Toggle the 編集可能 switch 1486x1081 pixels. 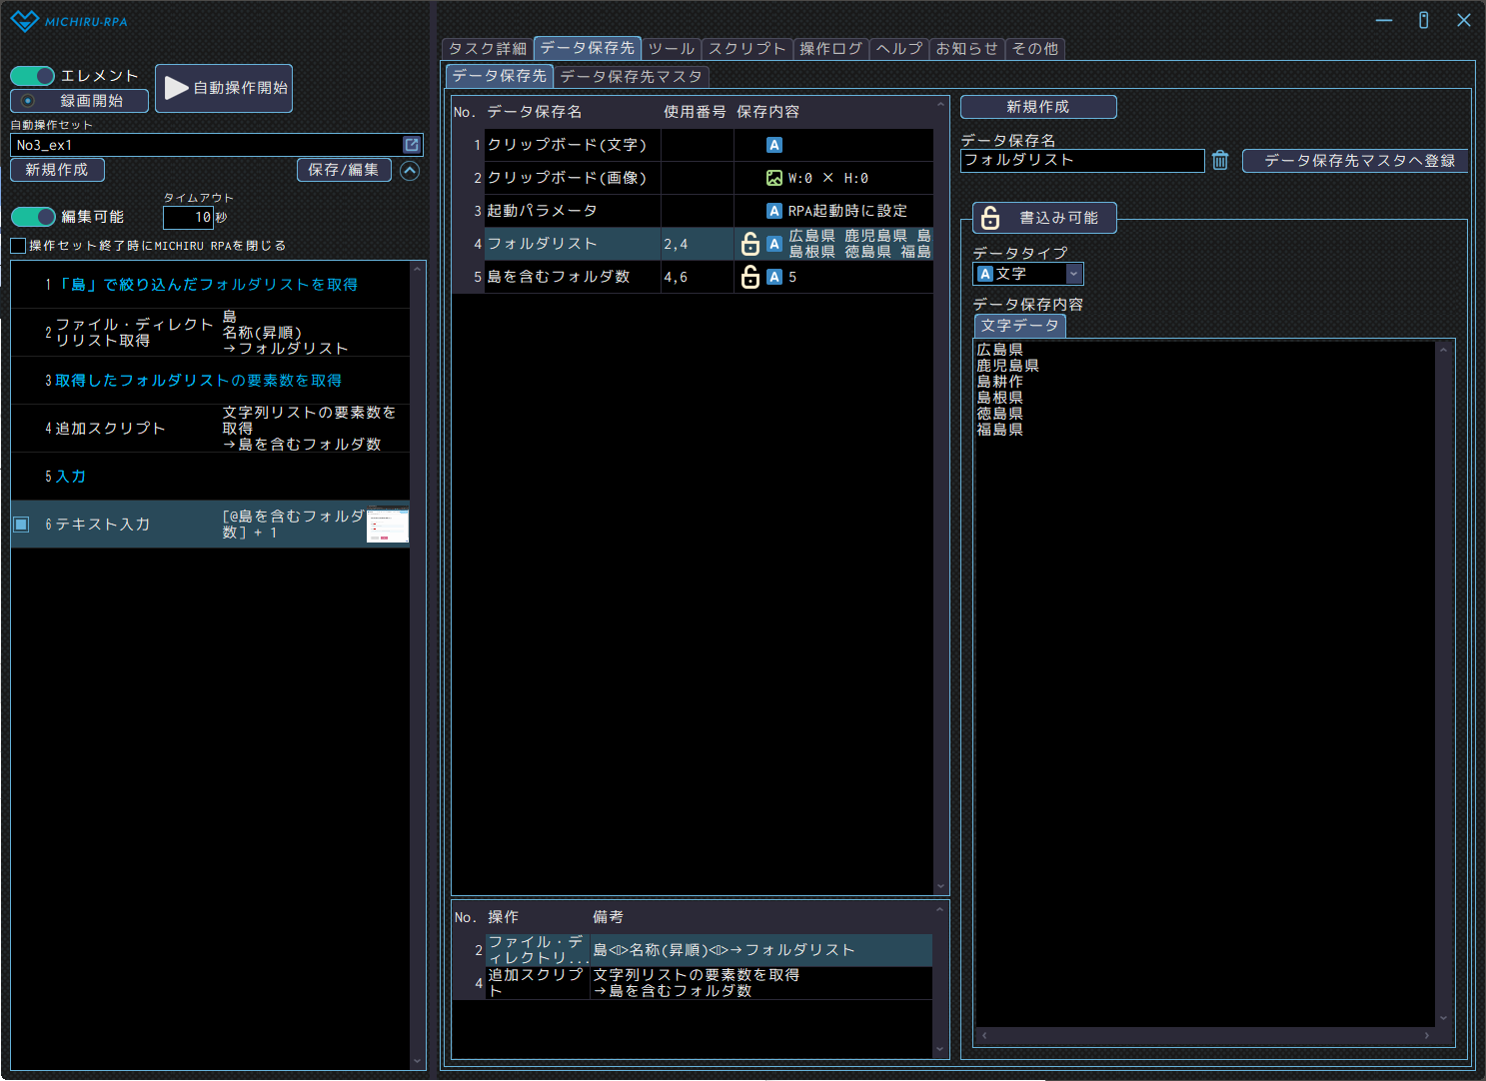pos(33,217)
